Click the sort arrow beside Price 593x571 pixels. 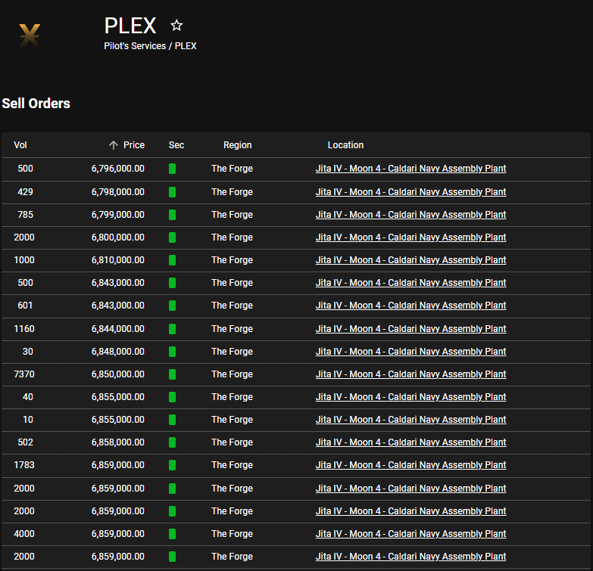coord(114,145)
